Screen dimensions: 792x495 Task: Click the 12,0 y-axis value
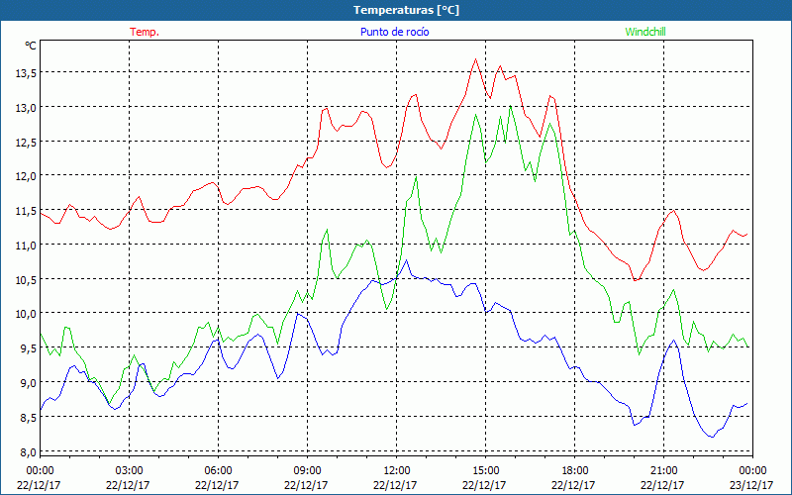point(26,176)
